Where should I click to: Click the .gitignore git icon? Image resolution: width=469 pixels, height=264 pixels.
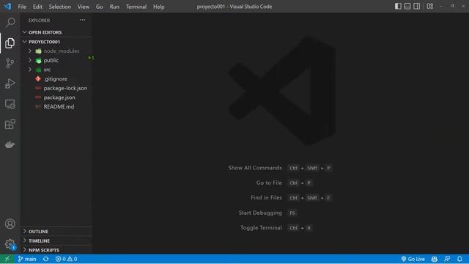click(x=38, y=78)
